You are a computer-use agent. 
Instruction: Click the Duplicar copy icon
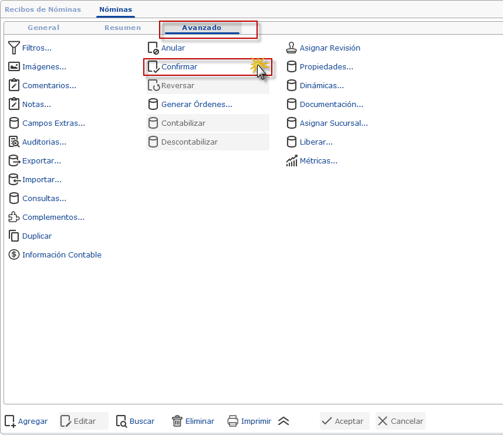coord(14,236)
